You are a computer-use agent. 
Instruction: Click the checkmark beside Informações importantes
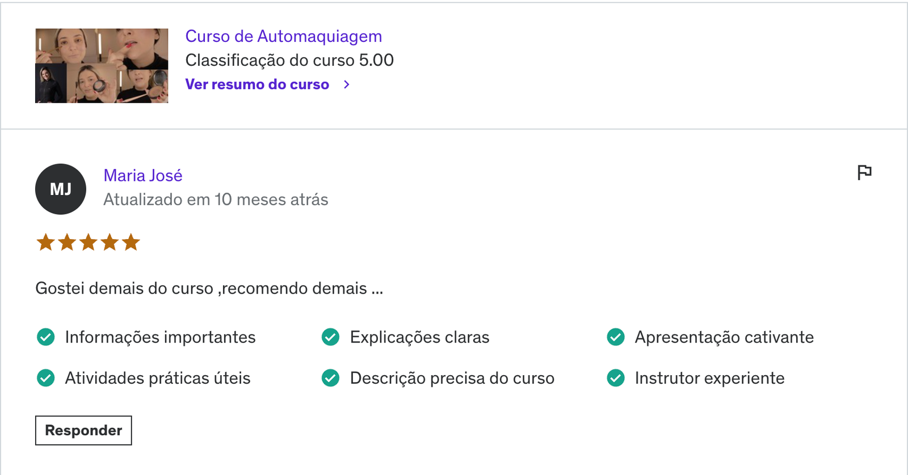46,337
